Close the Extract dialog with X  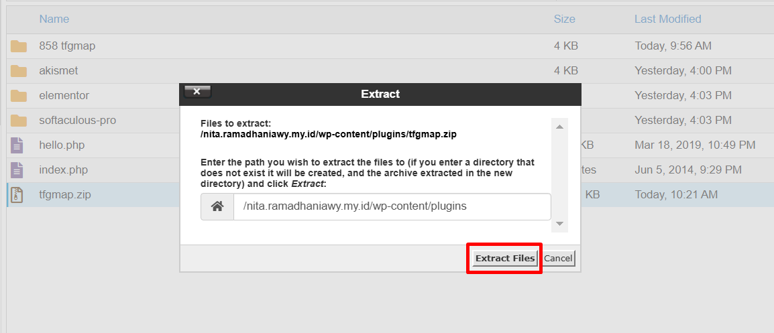197,92
